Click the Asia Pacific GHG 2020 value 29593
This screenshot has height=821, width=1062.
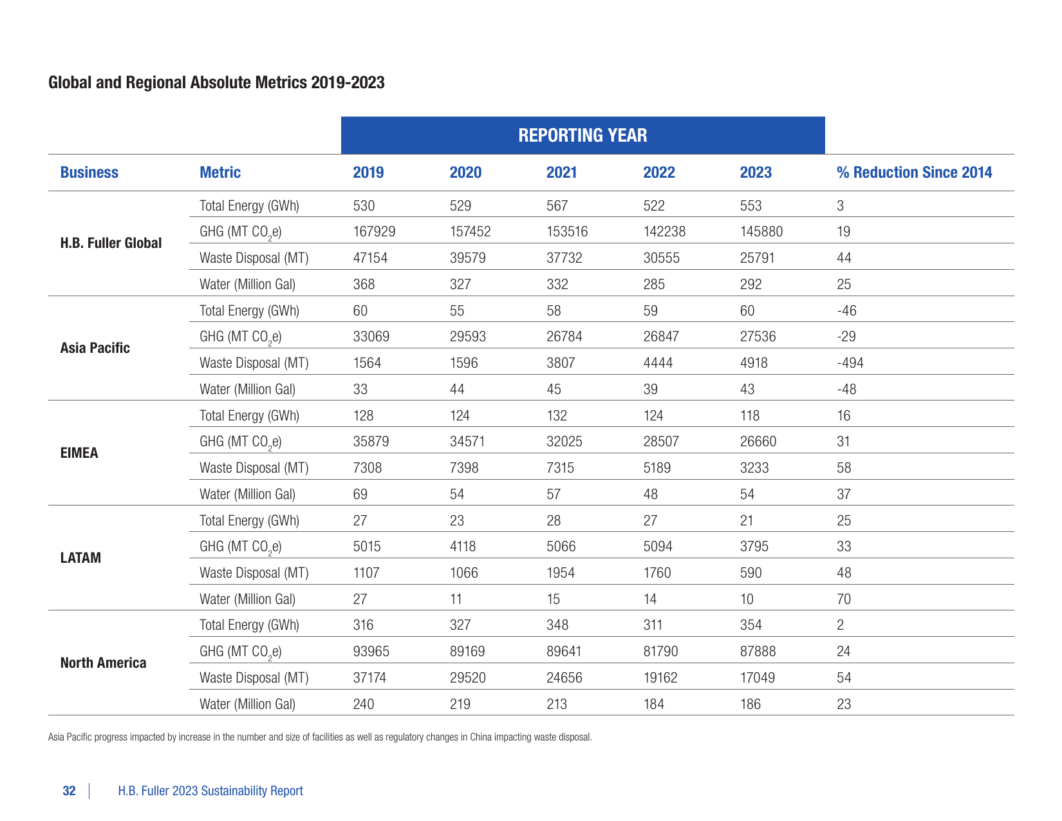tap(467, 337)
